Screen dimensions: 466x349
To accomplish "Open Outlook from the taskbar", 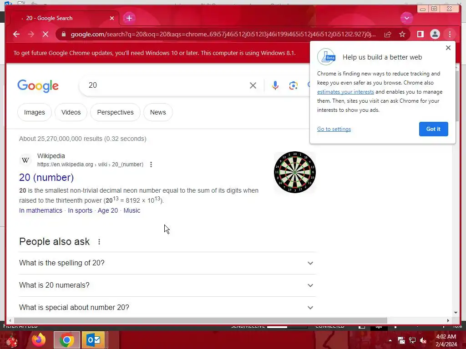I will (x=94, y=340).
